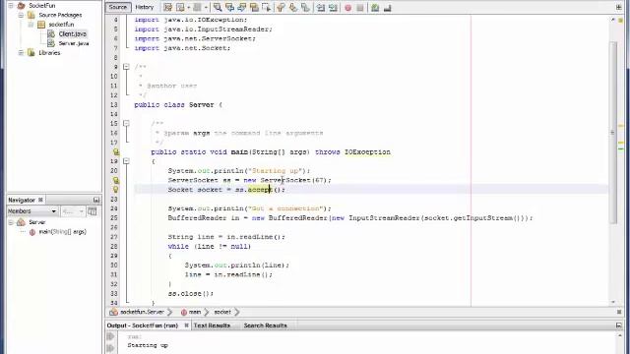Click the editor vertical scrollbar thumb
The image size is (630, 354).
coord(613,133)
